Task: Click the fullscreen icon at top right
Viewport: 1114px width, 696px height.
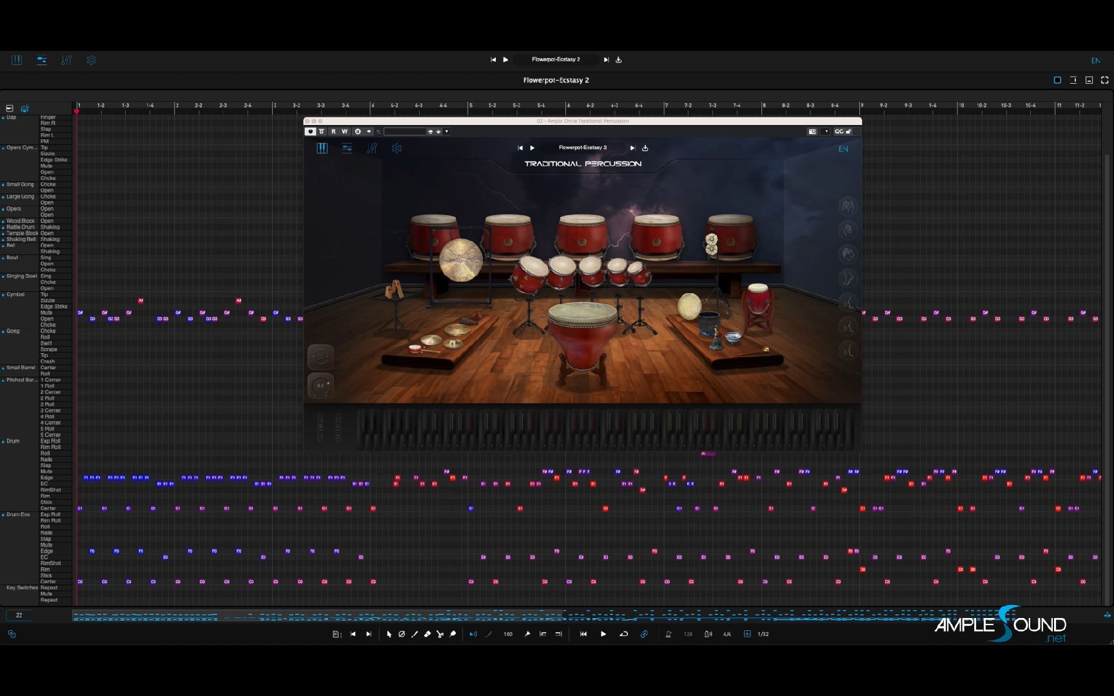Action: pyautogui.click(x=1105, y=80)
